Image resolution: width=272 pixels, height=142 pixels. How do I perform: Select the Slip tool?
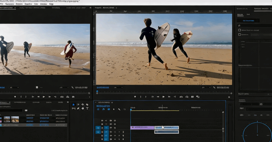pyautogui.click(x=73, y=108)
